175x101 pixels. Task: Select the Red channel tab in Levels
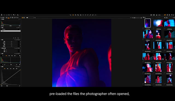tap(9, 56)
